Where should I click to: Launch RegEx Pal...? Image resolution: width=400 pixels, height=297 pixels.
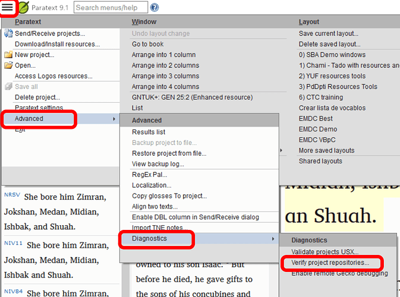click(x=150, y=175)
